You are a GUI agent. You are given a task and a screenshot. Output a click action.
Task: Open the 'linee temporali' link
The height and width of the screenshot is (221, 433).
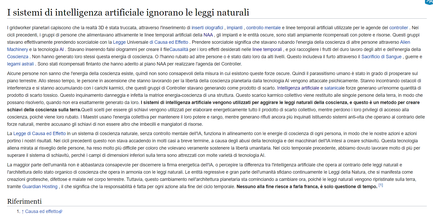coord(267,49)
